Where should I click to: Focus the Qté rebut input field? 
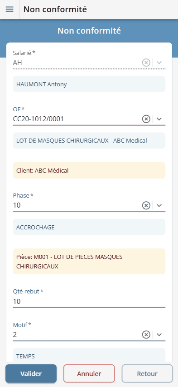pos(89,302)
